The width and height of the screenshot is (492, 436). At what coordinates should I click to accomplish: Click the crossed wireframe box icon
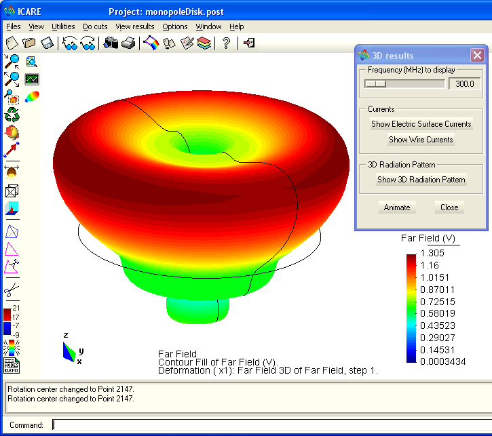pos(12,191)
